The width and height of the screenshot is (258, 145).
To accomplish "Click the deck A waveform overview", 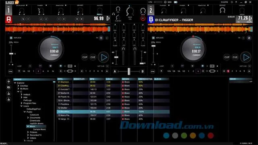I will 58,25.
